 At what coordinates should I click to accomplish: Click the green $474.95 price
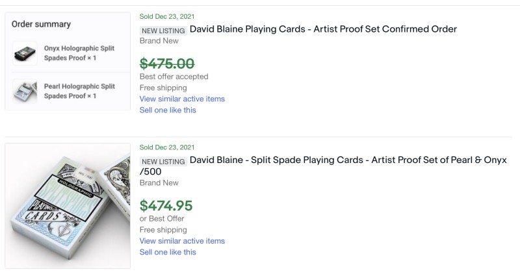coord(166,206)
